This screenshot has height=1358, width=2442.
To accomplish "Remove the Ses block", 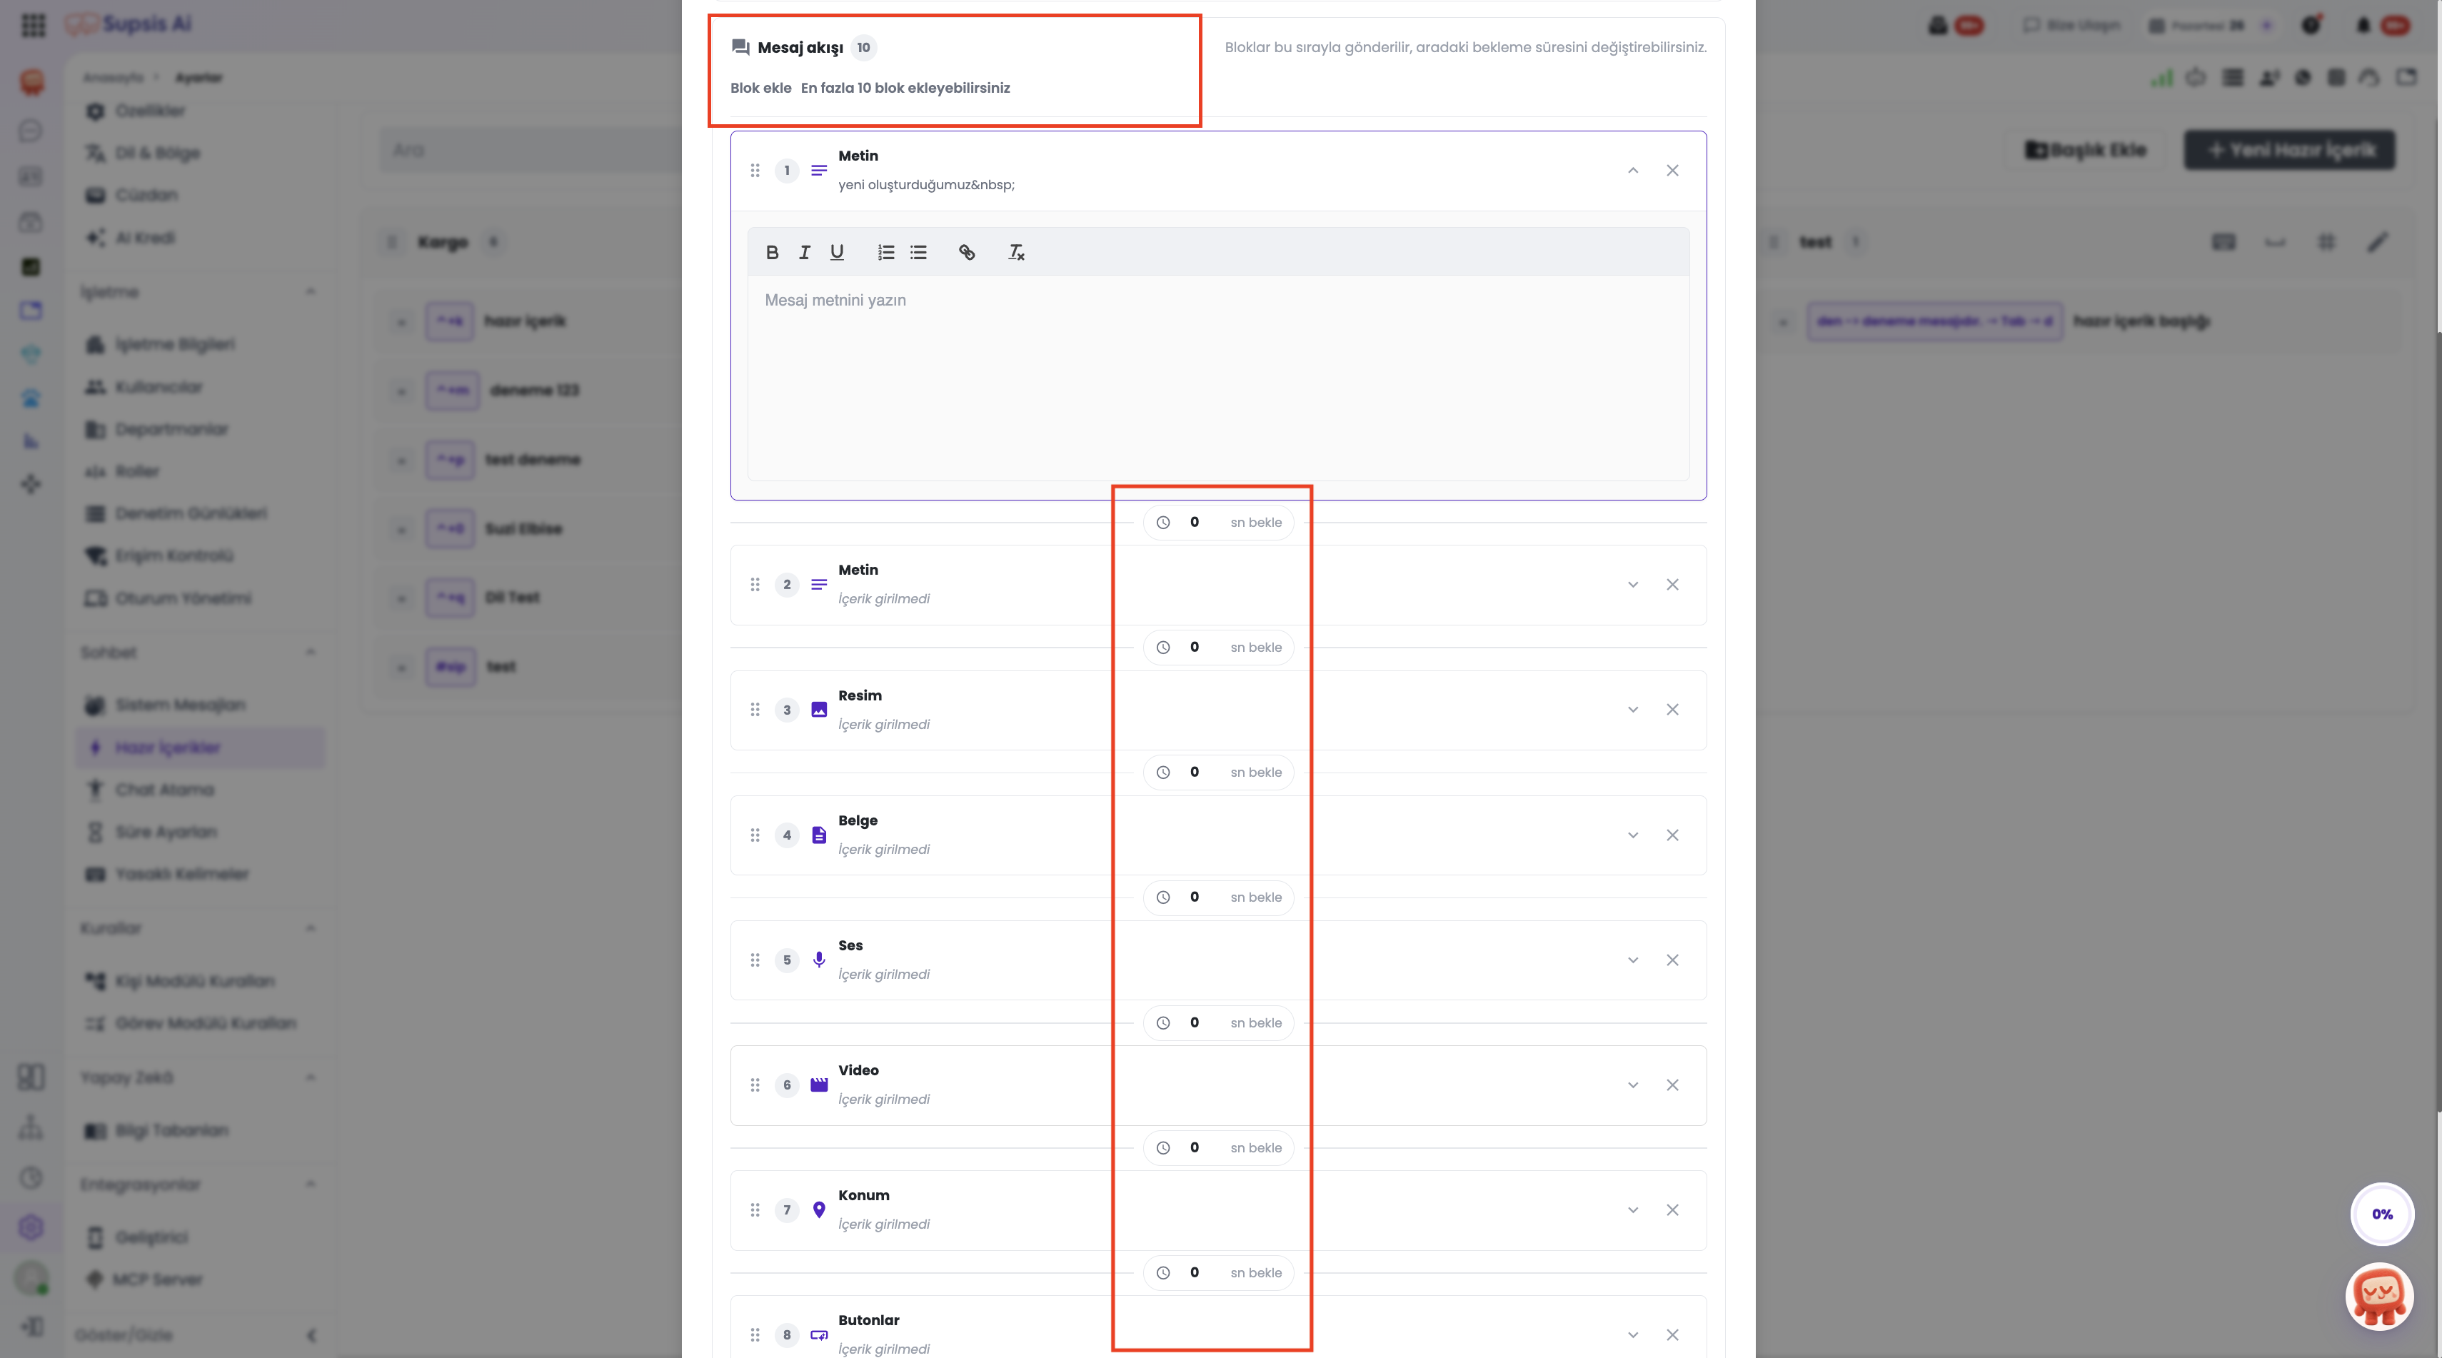I will click(1672, 960).
